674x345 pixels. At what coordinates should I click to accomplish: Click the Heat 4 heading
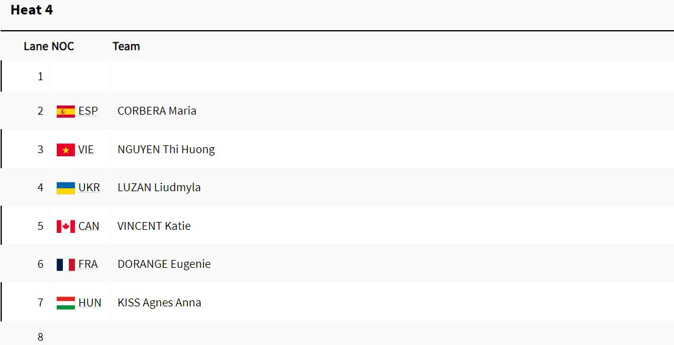[31, 10]
